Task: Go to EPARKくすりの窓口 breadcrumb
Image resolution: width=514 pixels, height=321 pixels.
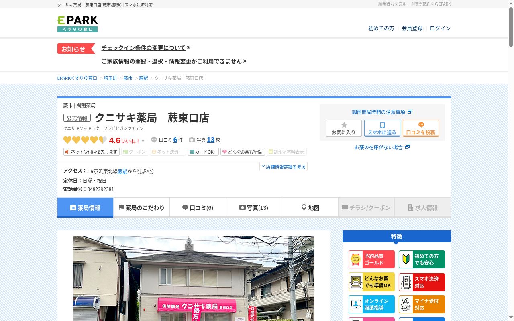Action: pyautogui.click(x=77, y=78)
